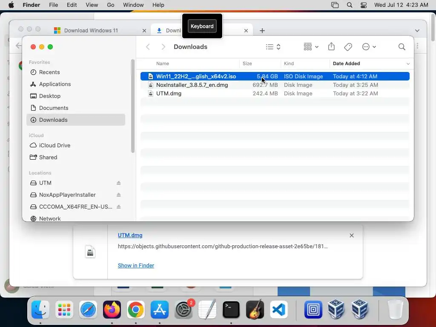Eject the CCCOMA_X64FRE_EN-US volume
The image size is (436, 327).
click(x=119, y=207)
